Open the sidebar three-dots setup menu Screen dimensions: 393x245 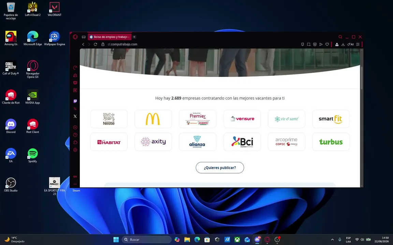click(75, 184)
